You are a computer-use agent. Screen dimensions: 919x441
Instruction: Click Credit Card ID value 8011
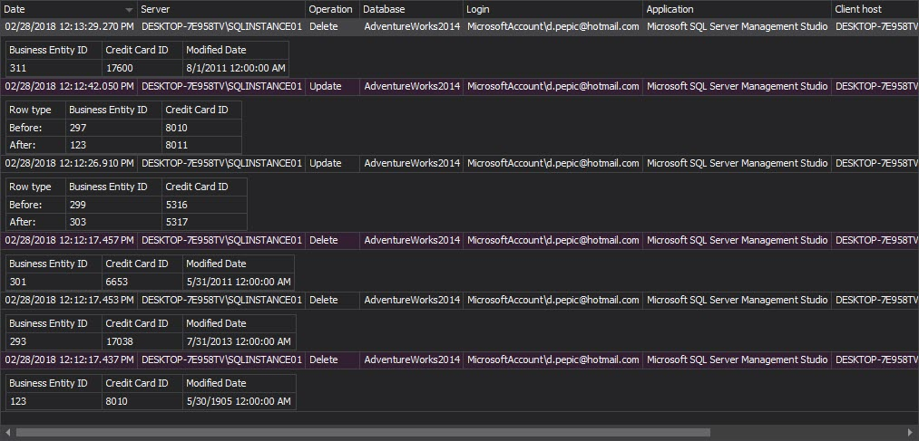[177, 145]
